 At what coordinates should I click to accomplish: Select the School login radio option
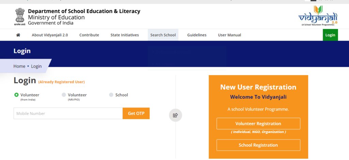[111, 95]
